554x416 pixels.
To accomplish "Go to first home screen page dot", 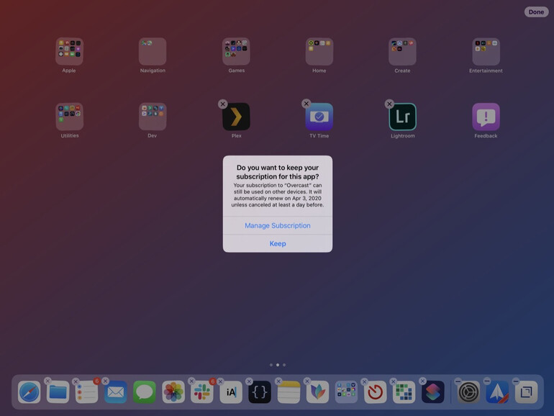I will 271,365.
